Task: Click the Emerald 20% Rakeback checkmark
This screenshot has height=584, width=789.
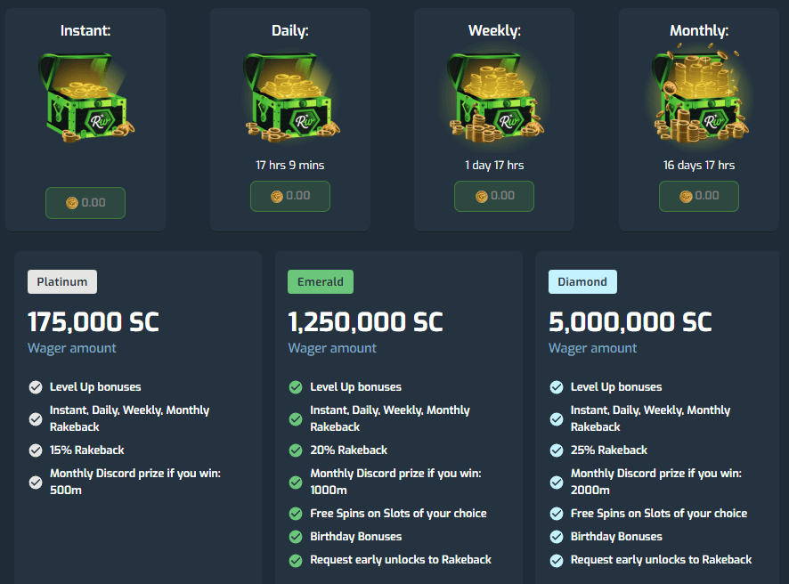Action: click(x=296, y=450)
